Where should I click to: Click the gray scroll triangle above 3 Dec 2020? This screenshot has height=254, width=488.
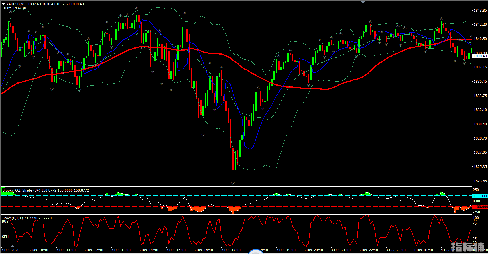pos(12,245)
